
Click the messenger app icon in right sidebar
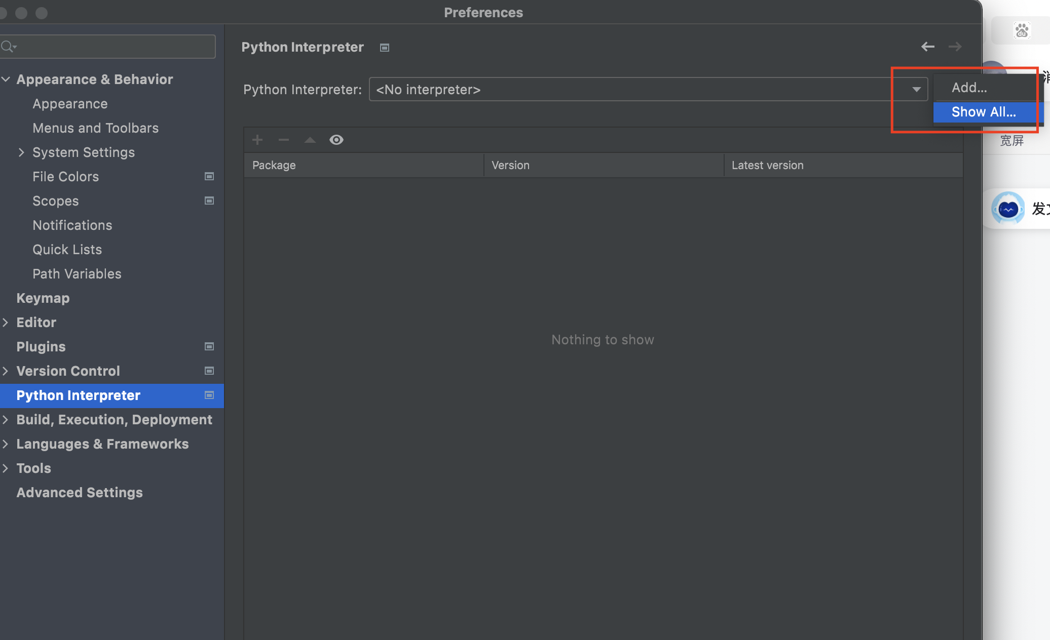click(x=1007, y=208)
